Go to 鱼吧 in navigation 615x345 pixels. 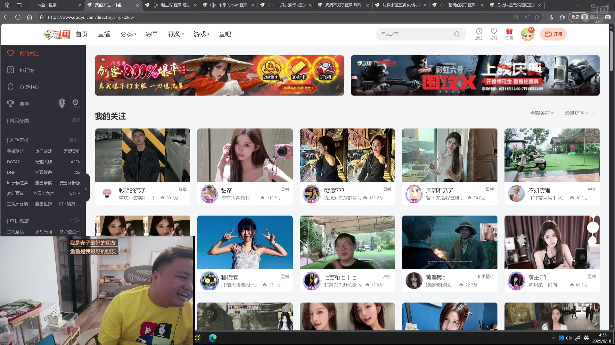(225, 34)
